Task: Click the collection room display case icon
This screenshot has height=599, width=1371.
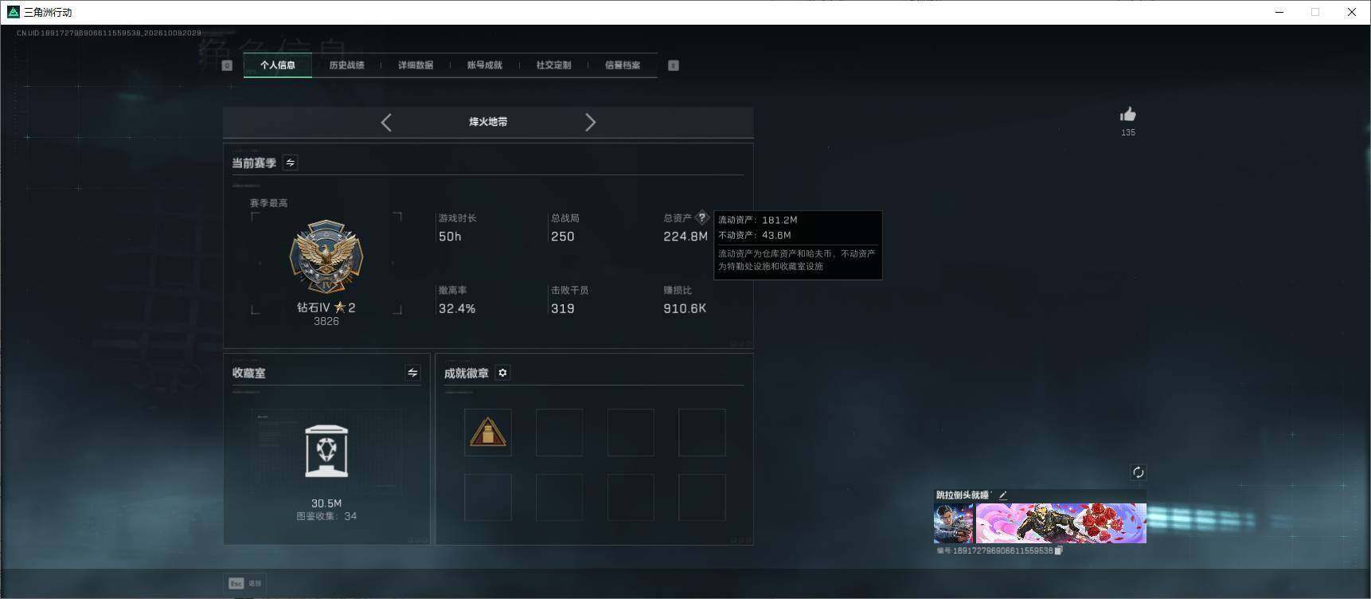Action: (x=326, y=451)
